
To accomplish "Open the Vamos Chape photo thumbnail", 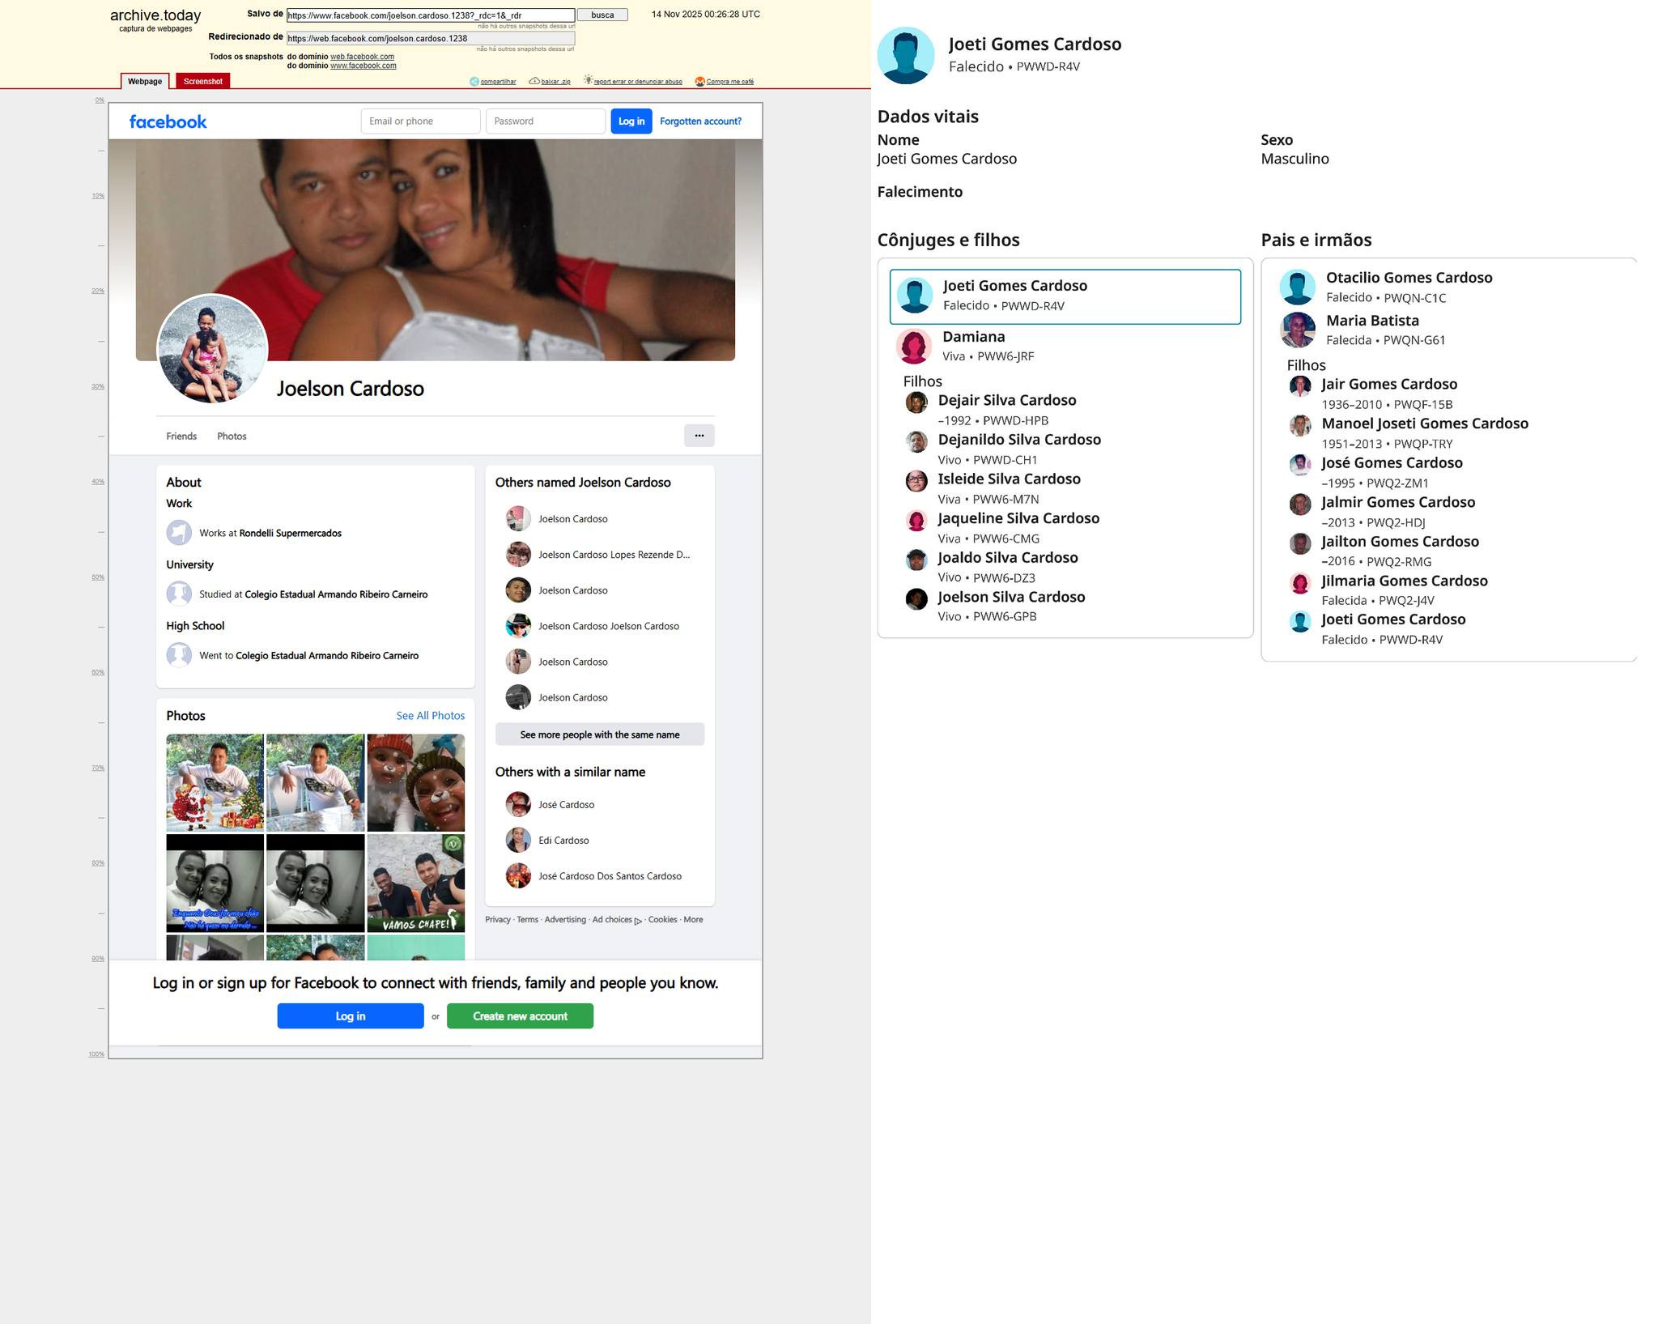I will (415, 883).
